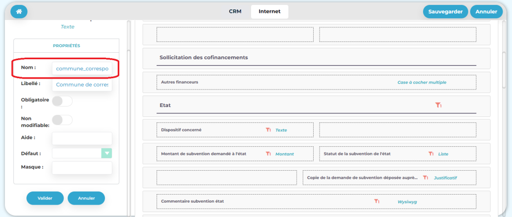Click filter icon on Montant de subvention field
512x217 pixels.
click(x=268, y=154)
